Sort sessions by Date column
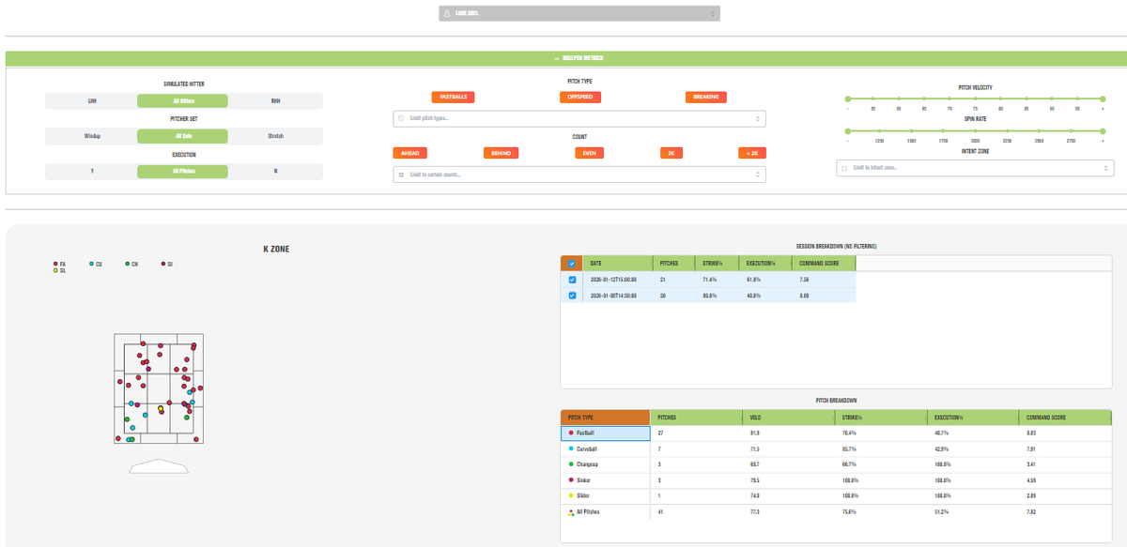The height and width of the screenshot is (547, 1127). (620, 264)
